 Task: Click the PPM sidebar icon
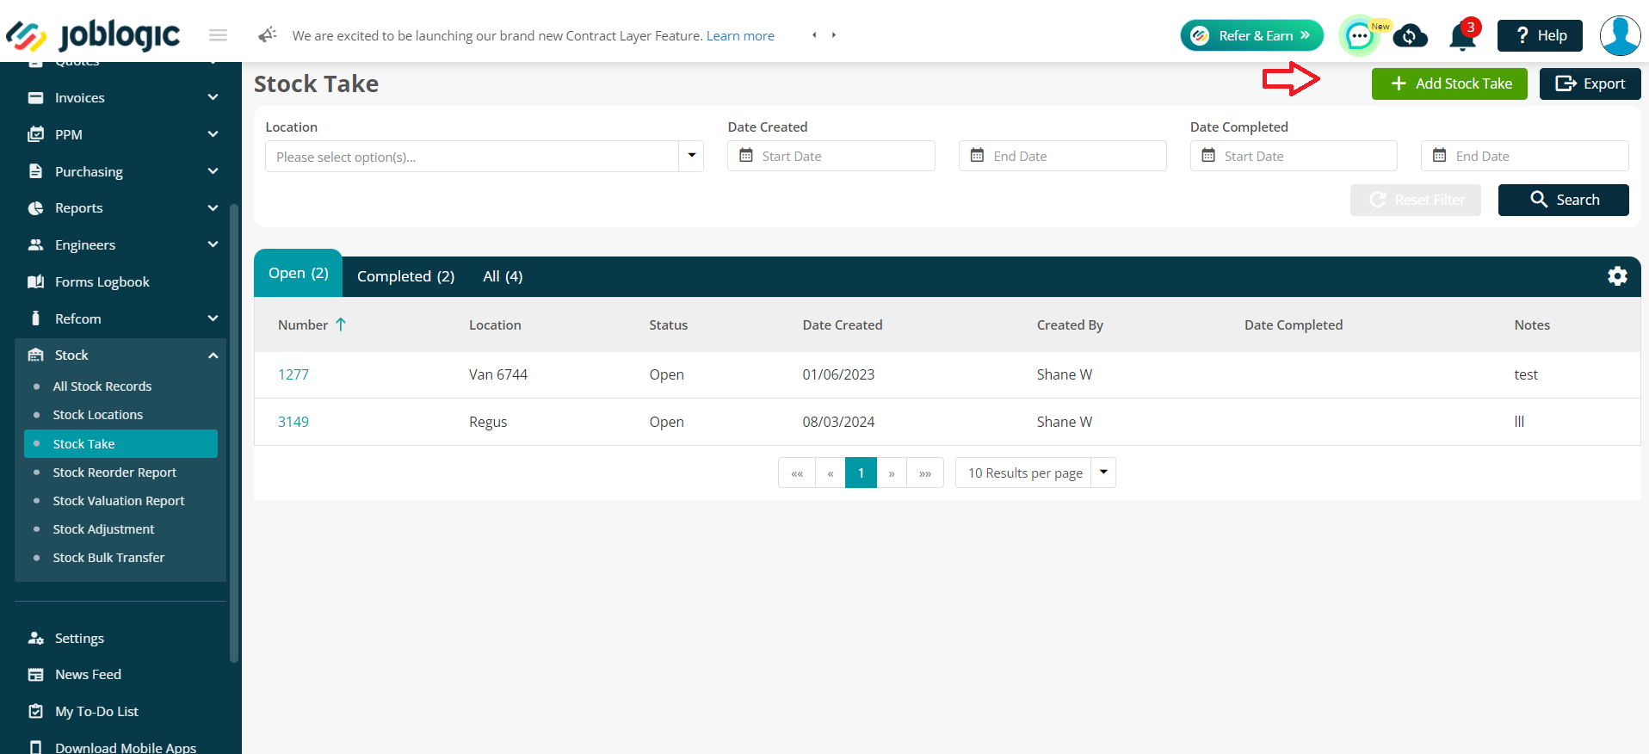coord(36,134)
